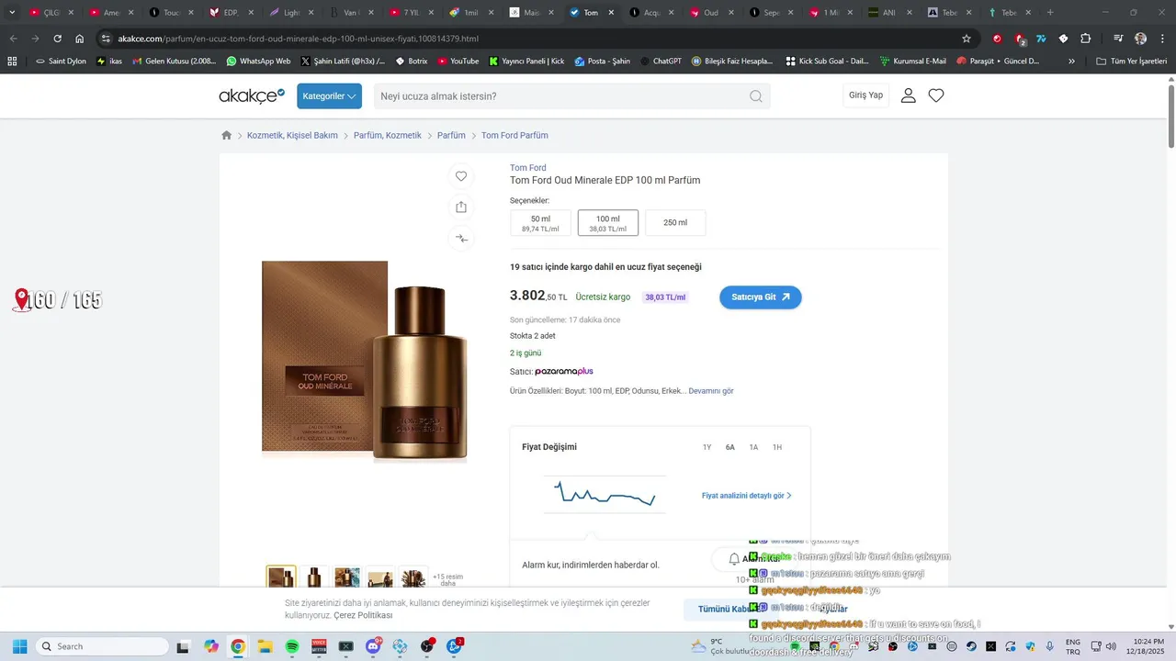Open the Saint Dylon bookmark

click(x=61, y=61)
